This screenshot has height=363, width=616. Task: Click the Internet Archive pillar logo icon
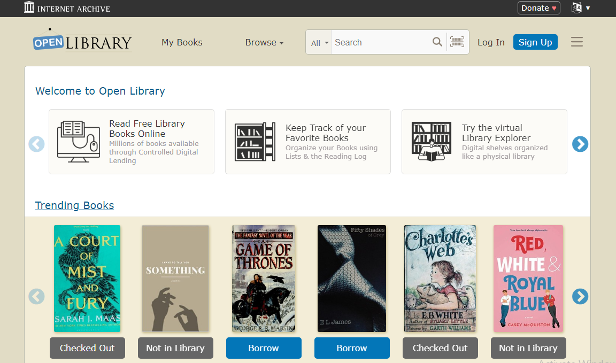point(29,7)
